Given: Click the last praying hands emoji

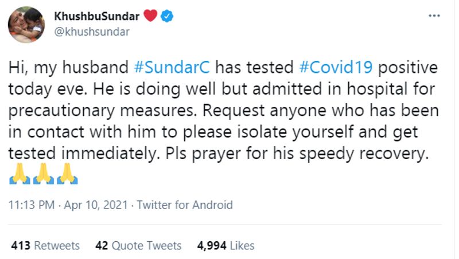Looking at the screenshot, I should pyautogui.click(x=67, y=173).
